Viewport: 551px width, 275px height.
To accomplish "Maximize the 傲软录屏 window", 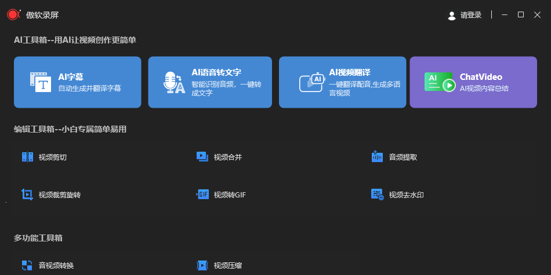I will 521,14.
